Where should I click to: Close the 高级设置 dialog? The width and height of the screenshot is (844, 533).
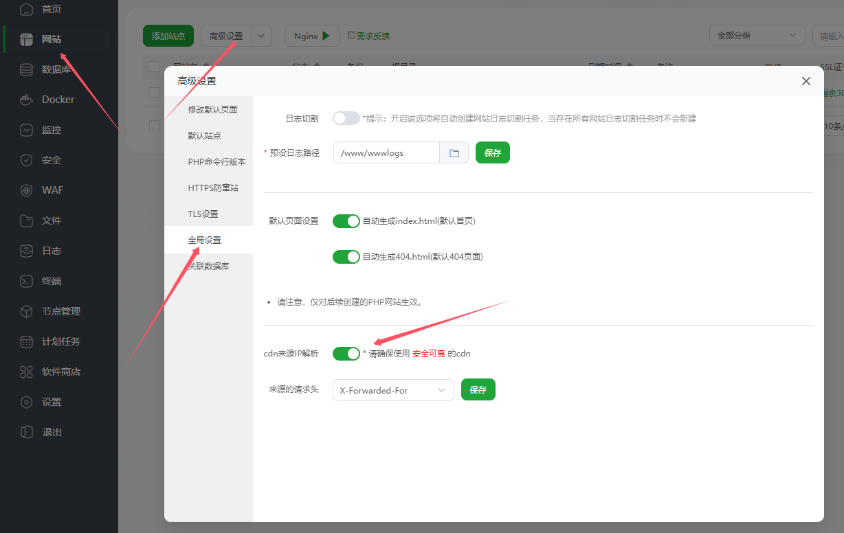coord(806,81)
